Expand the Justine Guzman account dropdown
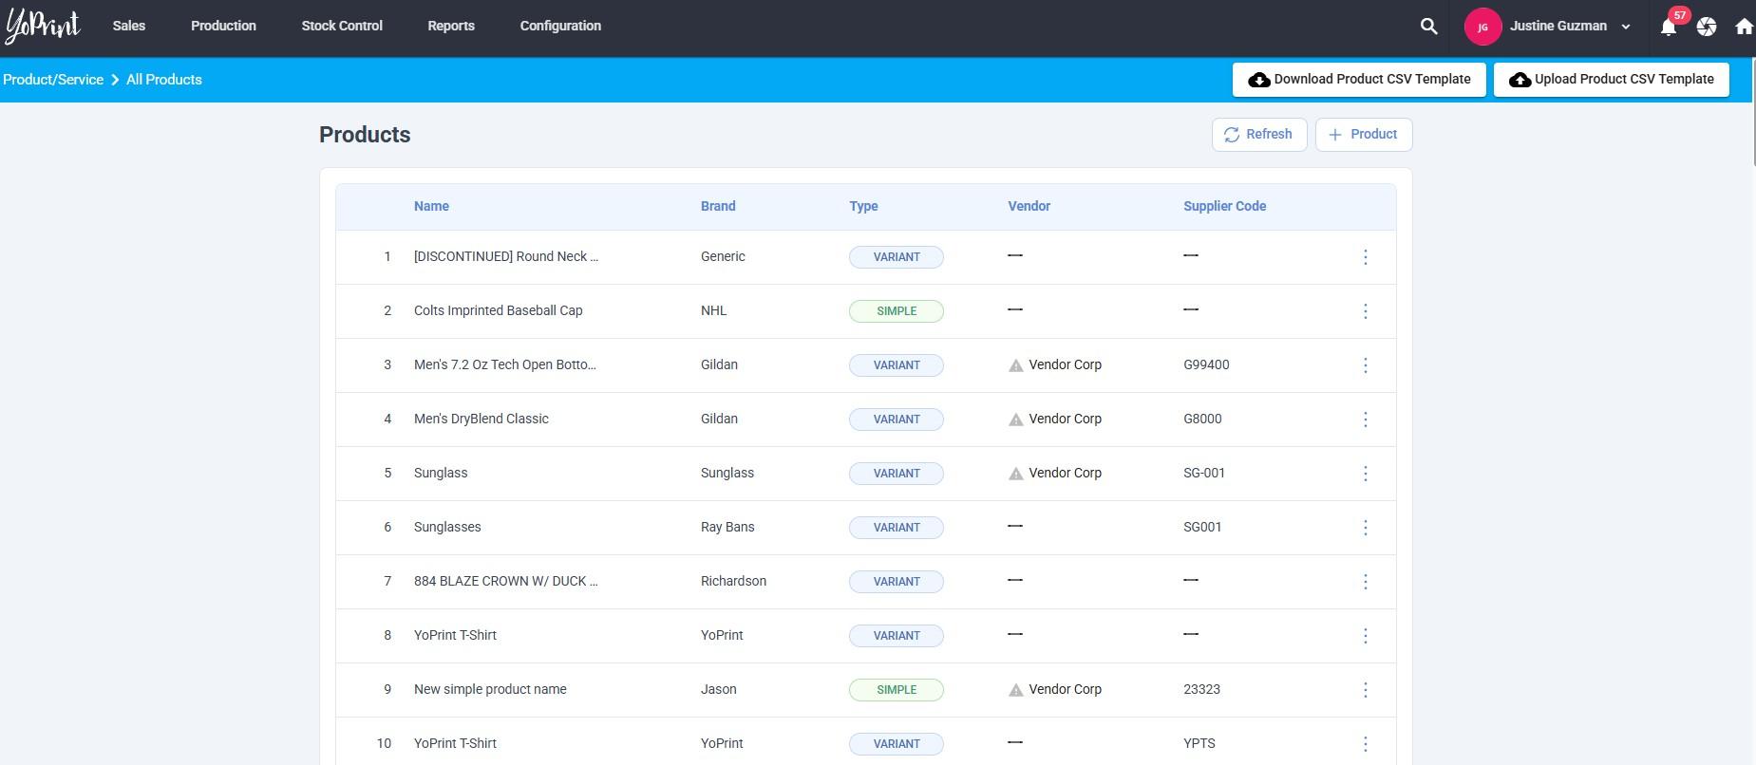The image size is (1756, 765). [1625, 27]
